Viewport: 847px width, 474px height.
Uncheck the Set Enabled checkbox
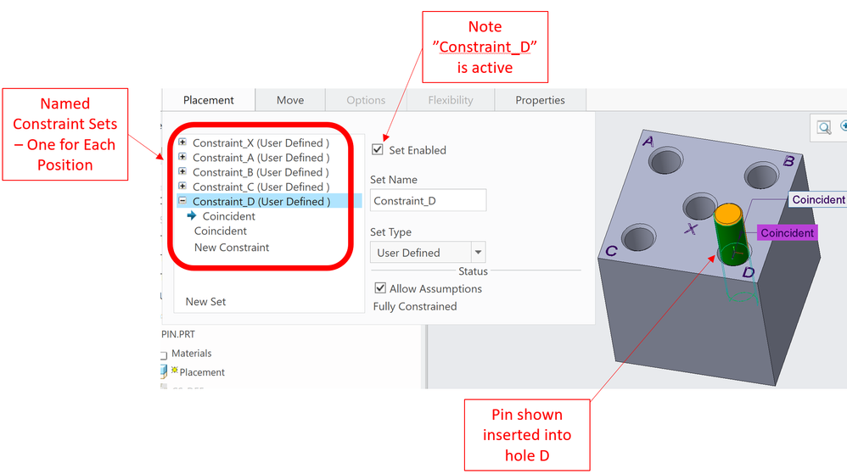point(378,149)
